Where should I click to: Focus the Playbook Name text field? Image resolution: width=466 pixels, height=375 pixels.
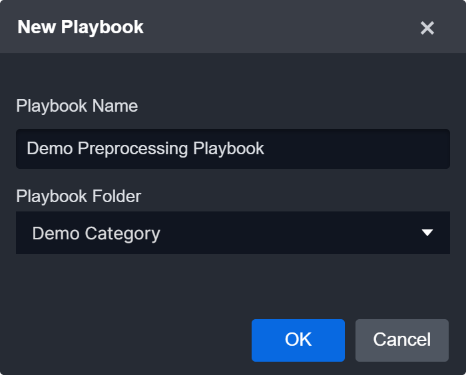(x=232, y=148)
